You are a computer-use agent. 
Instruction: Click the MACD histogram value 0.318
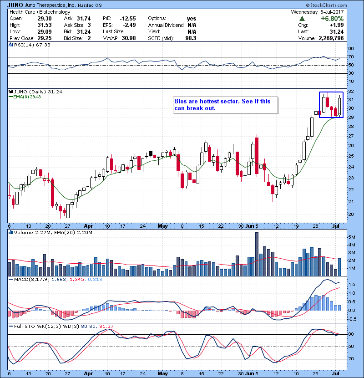tap(95, 280)
